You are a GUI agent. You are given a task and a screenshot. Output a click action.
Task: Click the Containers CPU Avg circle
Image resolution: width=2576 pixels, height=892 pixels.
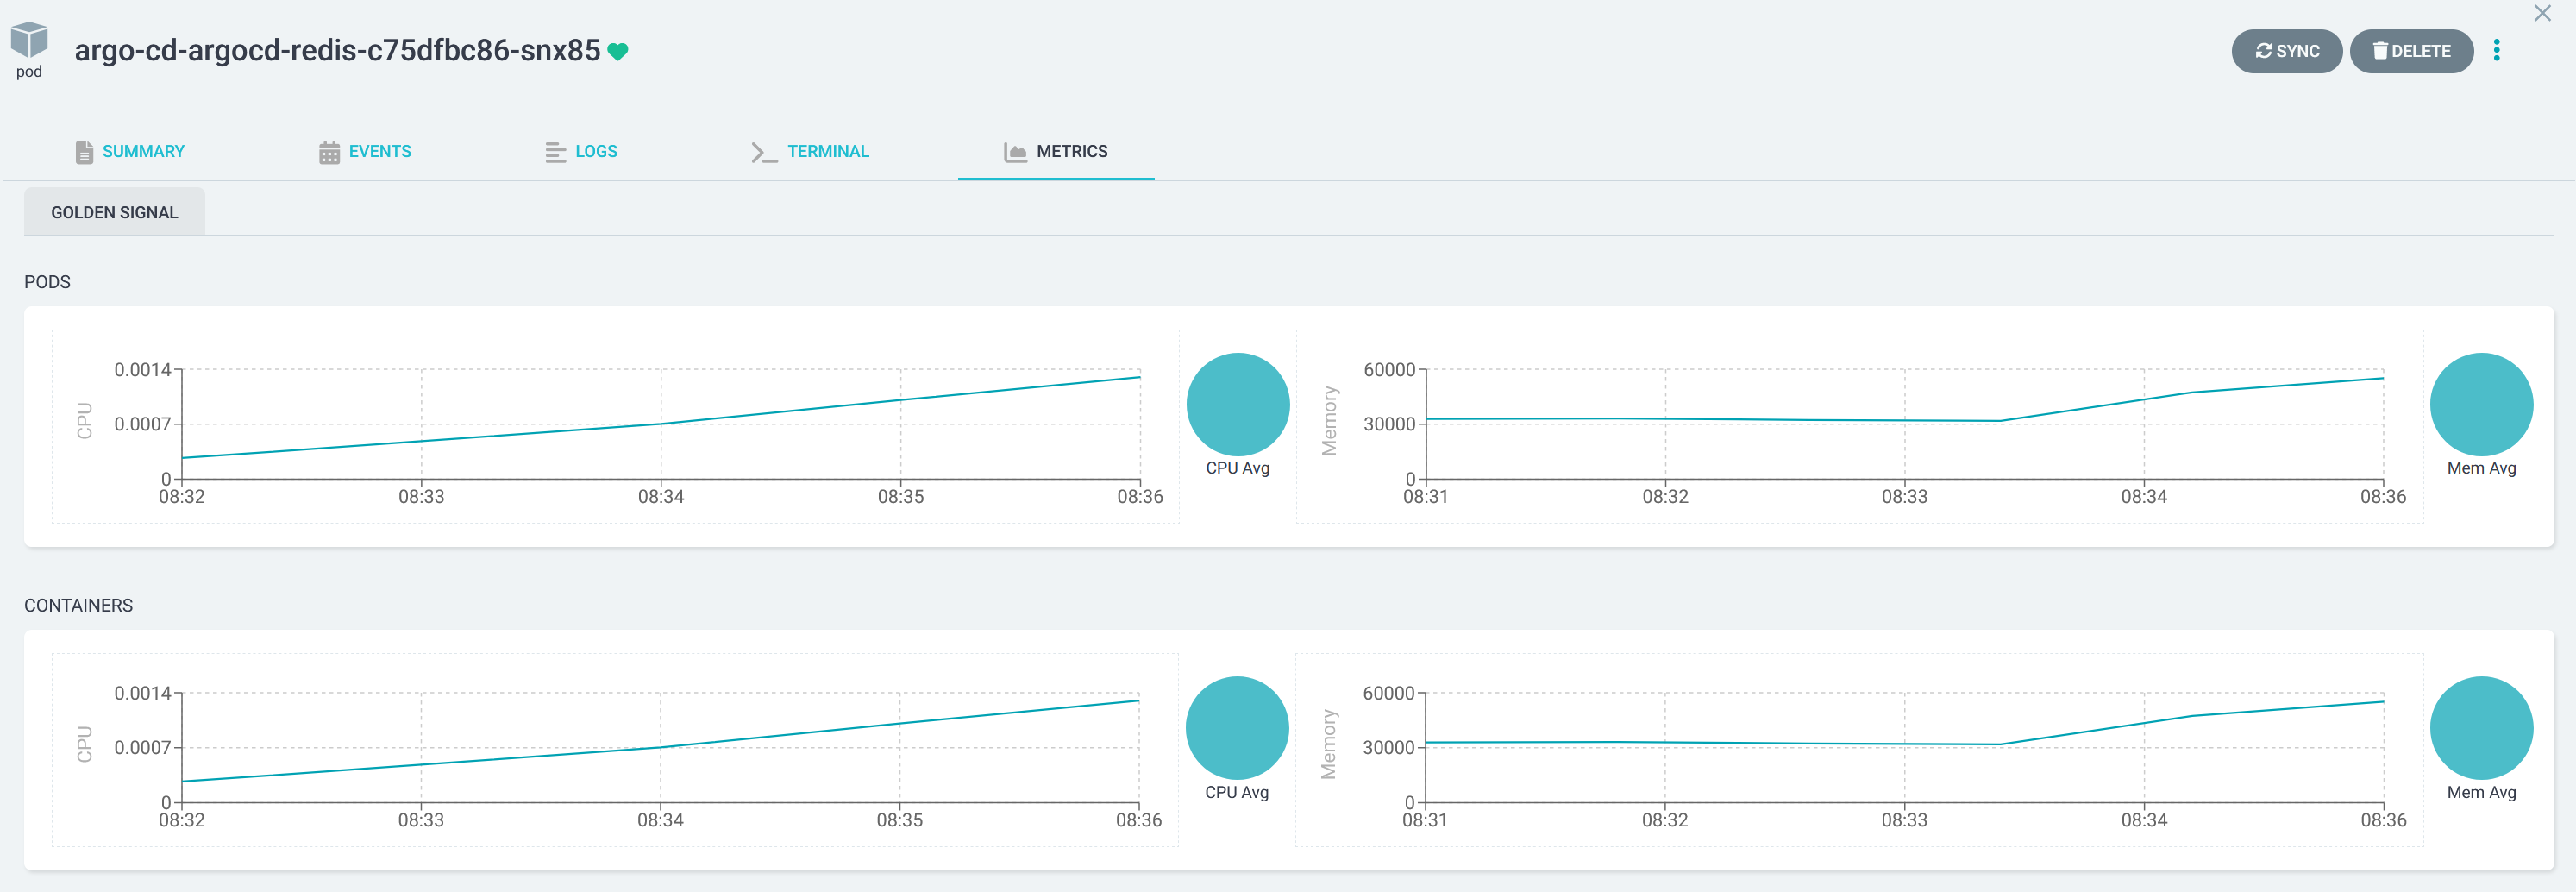(1237, 728)
